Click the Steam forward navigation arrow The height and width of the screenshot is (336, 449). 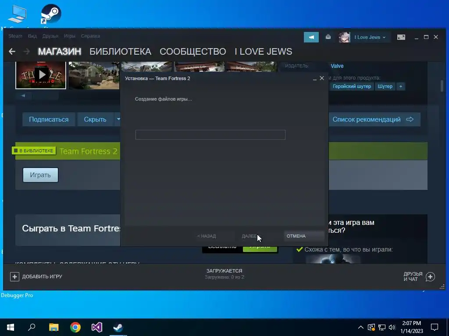(x=26, y=52)
